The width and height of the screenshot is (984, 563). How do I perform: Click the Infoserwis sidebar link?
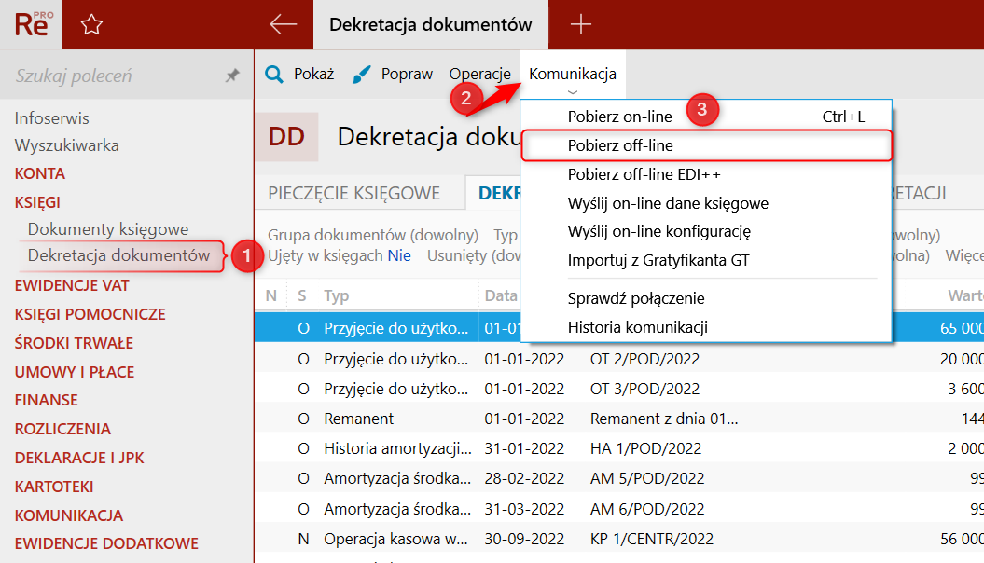[52, 118]
